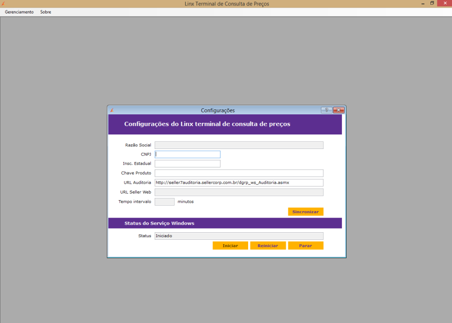
Task: Click the Parar service button
Action: click(x=305, y=246)
